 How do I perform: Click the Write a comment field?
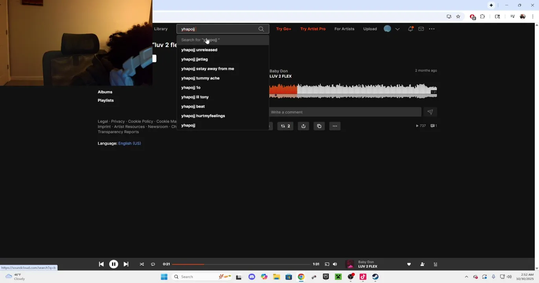pyautogui.click(x=345, y=112)
